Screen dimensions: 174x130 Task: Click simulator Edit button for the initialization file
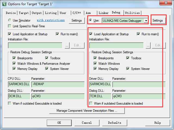point(77,45)
